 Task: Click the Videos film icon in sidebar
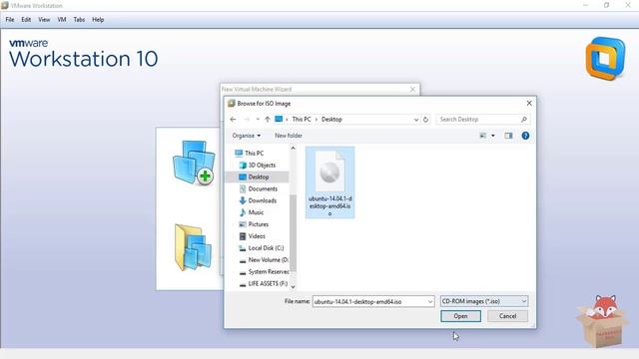(243, 236)
